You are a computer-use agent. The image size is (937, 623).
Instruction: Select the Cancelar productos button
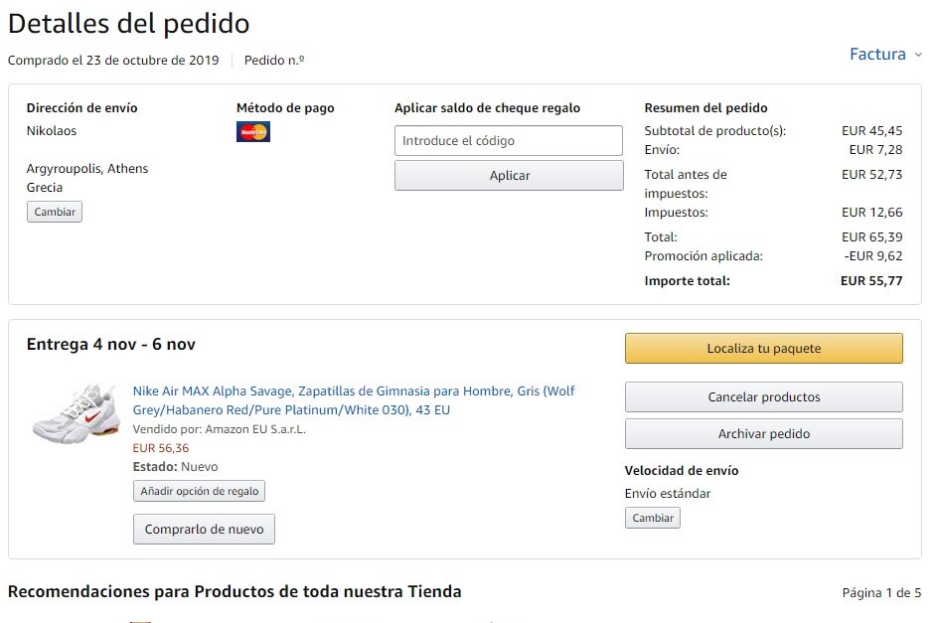coord(763,397)
